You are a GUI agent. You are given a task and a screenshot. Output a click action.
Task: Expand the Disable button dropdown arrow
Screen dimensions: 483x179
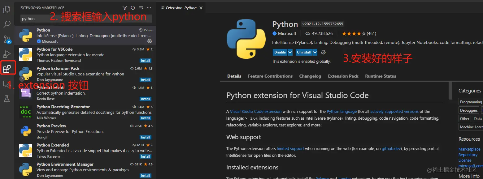coord(290,52)
